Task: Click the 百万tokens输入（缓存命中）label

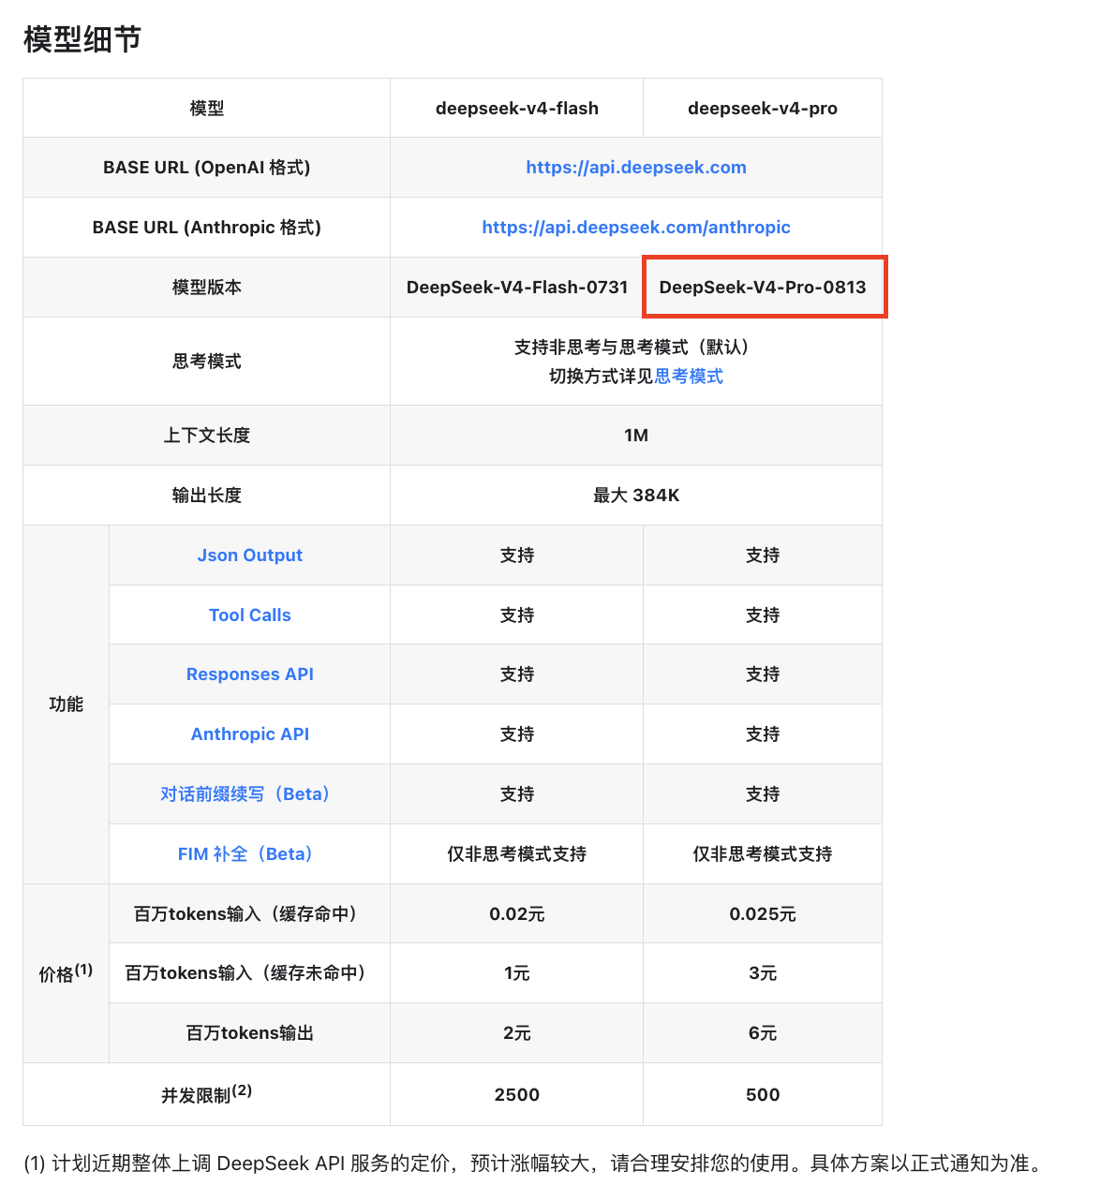Action: [245, 914]
